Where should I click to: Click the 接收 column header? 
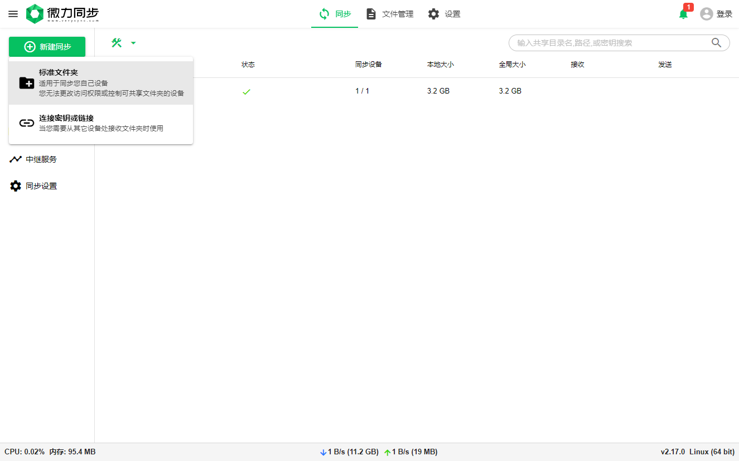click(x=577, y=65)
